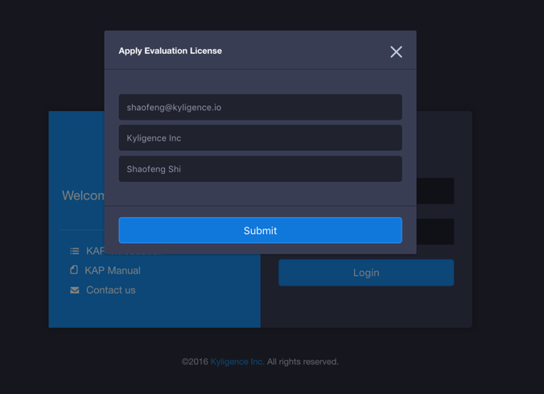This screenshot has width=544, height=394.
Task: Open the partially hidden KAP introduction link
Action: [95, 252]
